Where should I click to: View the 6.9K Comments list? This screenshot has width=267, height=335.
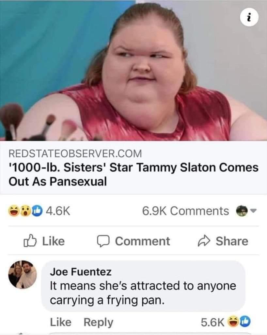tap(185, 211)
